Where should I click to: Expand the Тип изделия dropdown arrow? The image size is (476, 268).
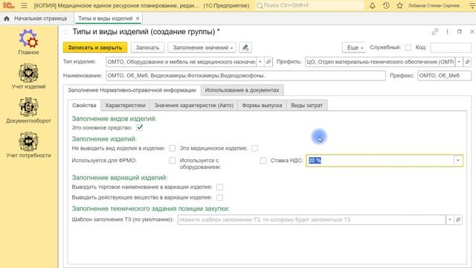click(260, 62)
